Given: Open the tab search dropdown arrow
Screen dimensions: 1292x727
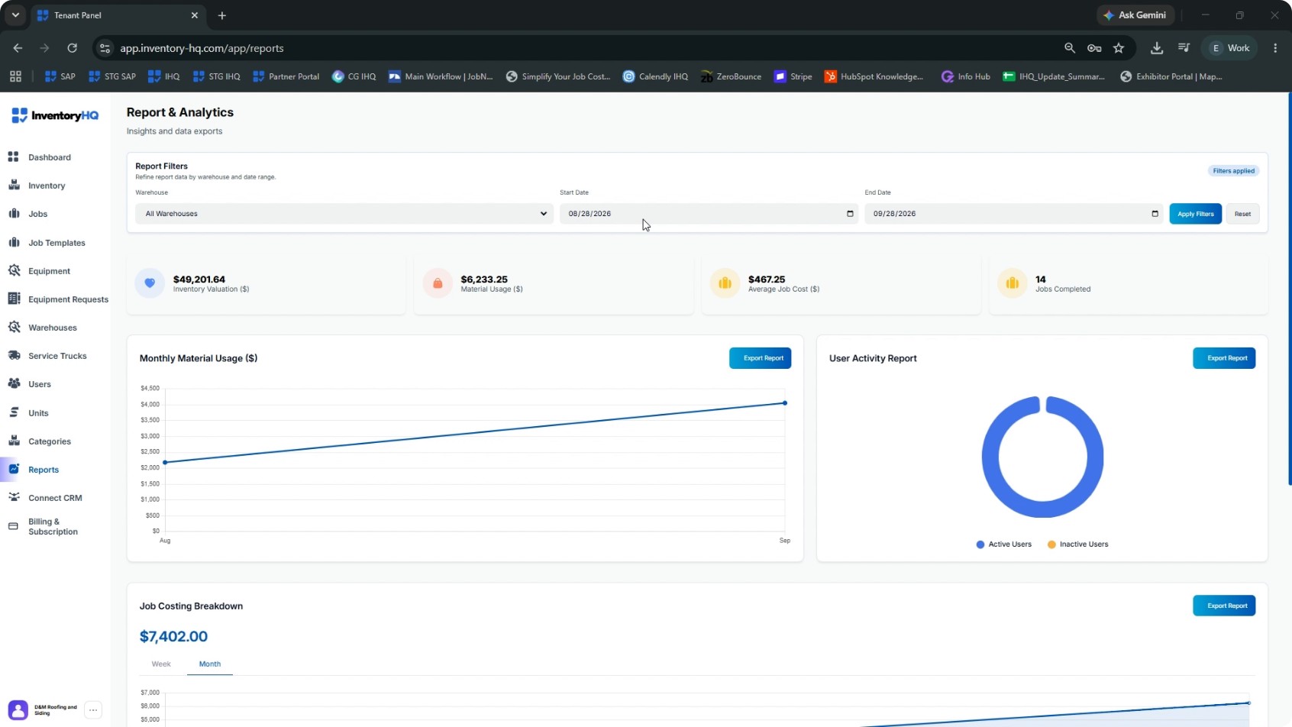Looking at the screenshot, I should [x=15, y=15].
